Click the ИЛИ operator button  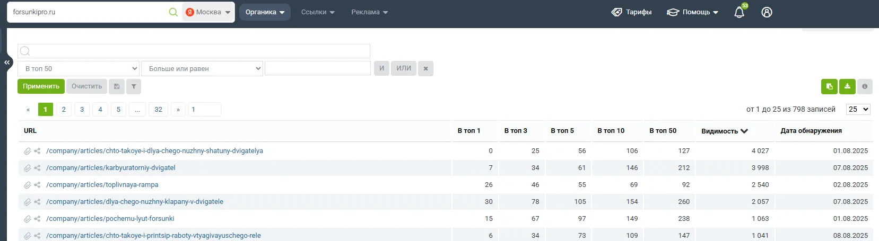tap(404, 68)
